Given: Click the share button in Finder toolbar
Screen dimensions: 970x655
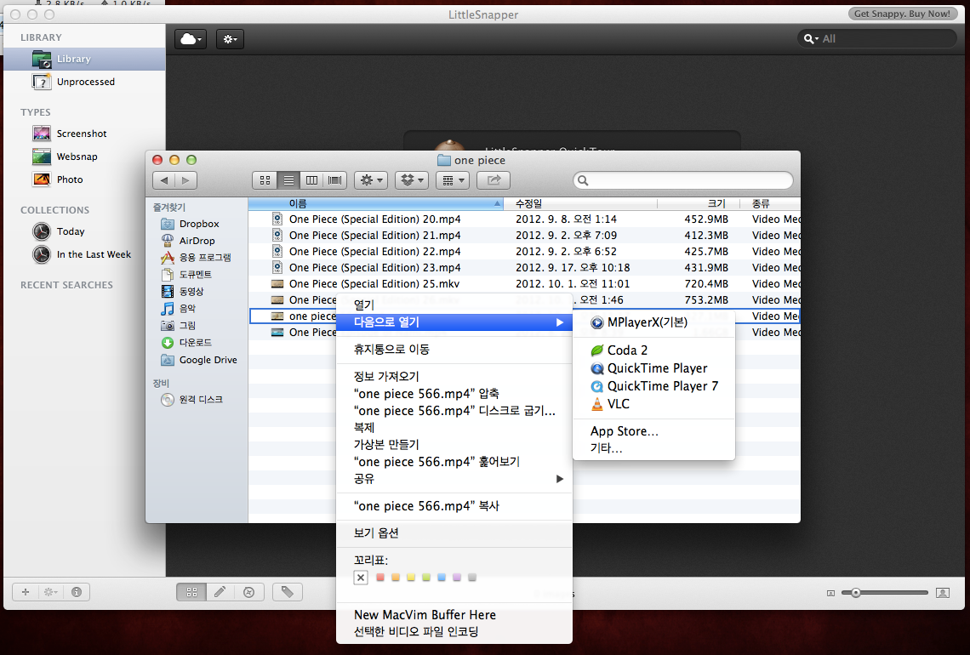Looking at the screenshot, I should coord(493,180).
